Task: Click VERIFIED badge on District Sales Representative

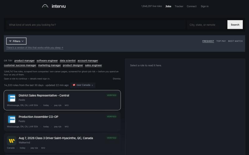Action: 112,95
